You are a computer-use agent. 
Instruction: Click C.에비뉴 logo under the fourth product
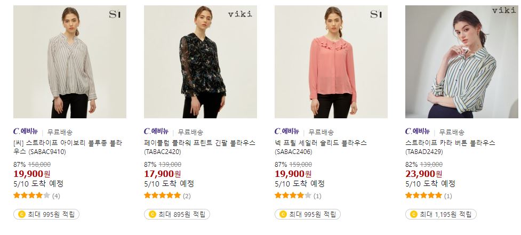click(418, 132)
